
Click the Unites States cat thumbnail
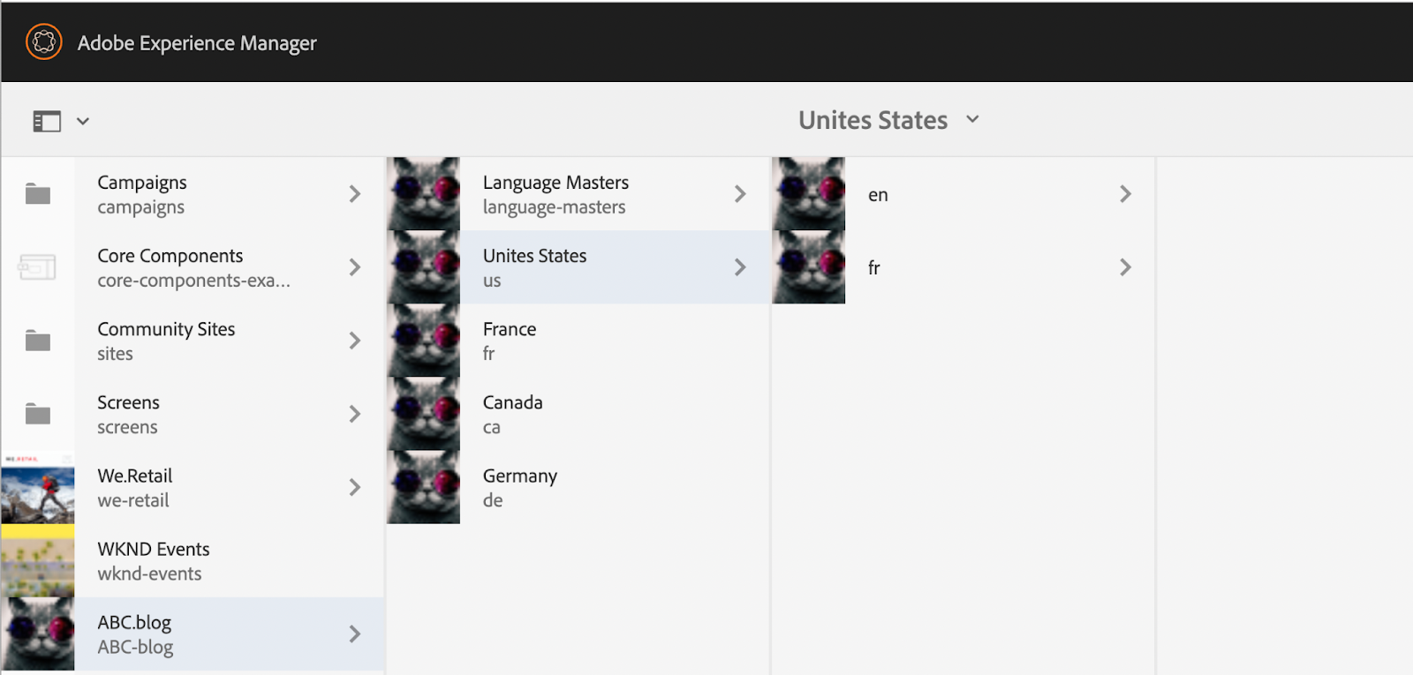point(424,267)
